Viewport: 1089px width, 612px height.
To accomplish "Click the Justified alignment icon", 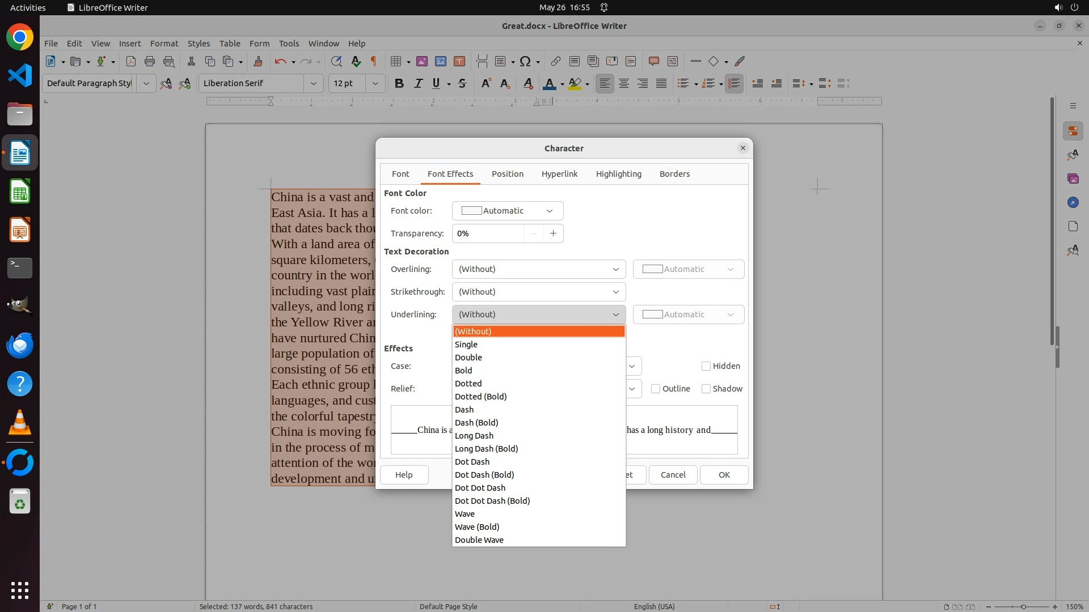I will tap(661, 83).
